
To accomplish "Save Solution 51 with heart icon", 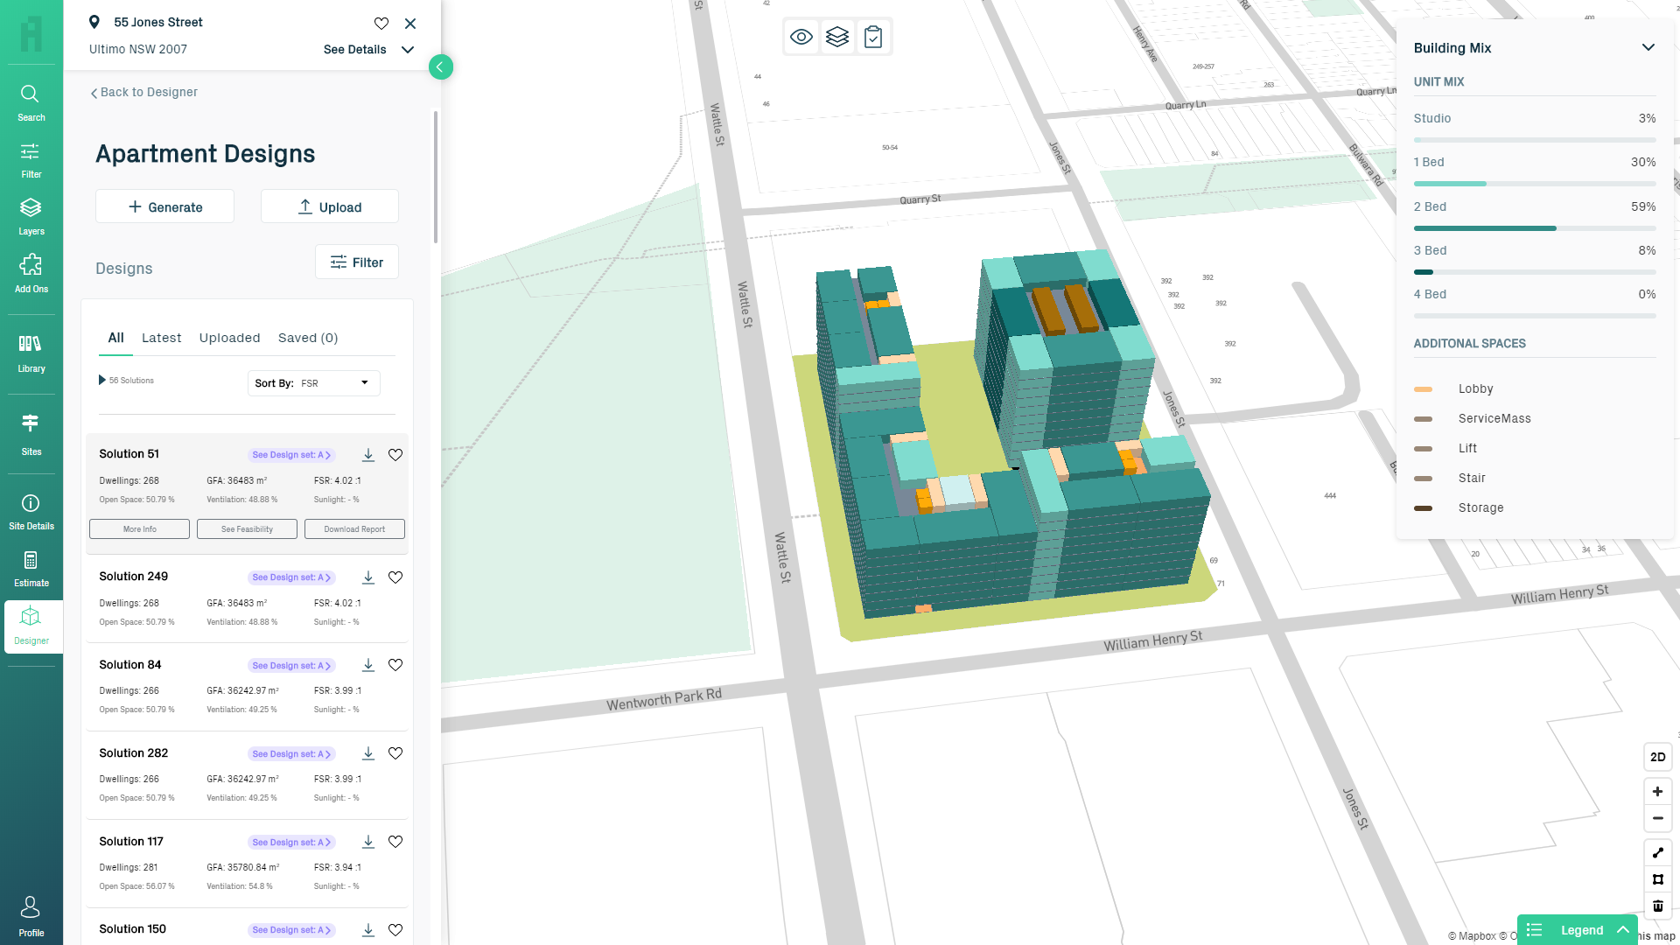I will [395, 455].
